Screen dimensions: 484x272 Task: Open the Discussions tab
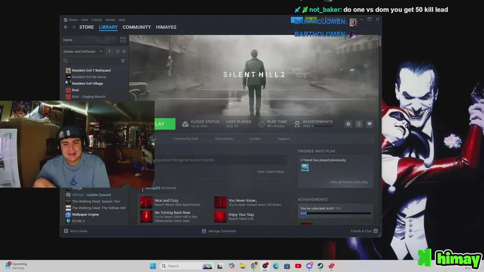tap(224, 139)
